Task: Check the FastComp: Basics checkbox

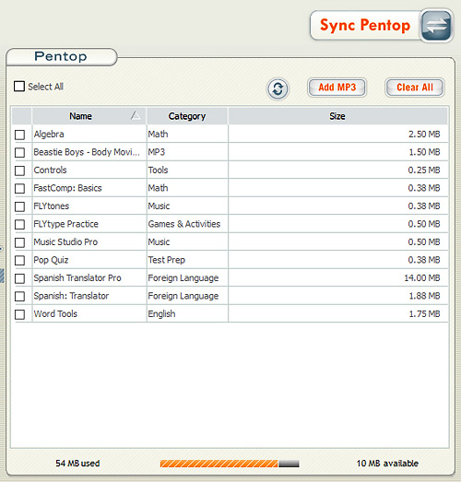Action: click(20, 188)
